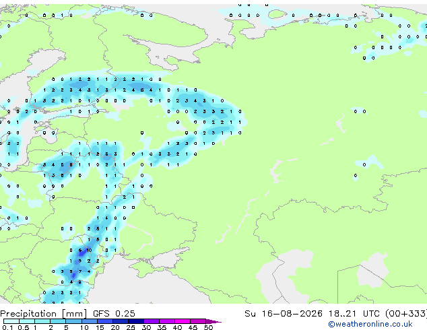Screen dimensions: 427x330
Task: Click the legend scale label '50'
Action: [x=208, y=327]
